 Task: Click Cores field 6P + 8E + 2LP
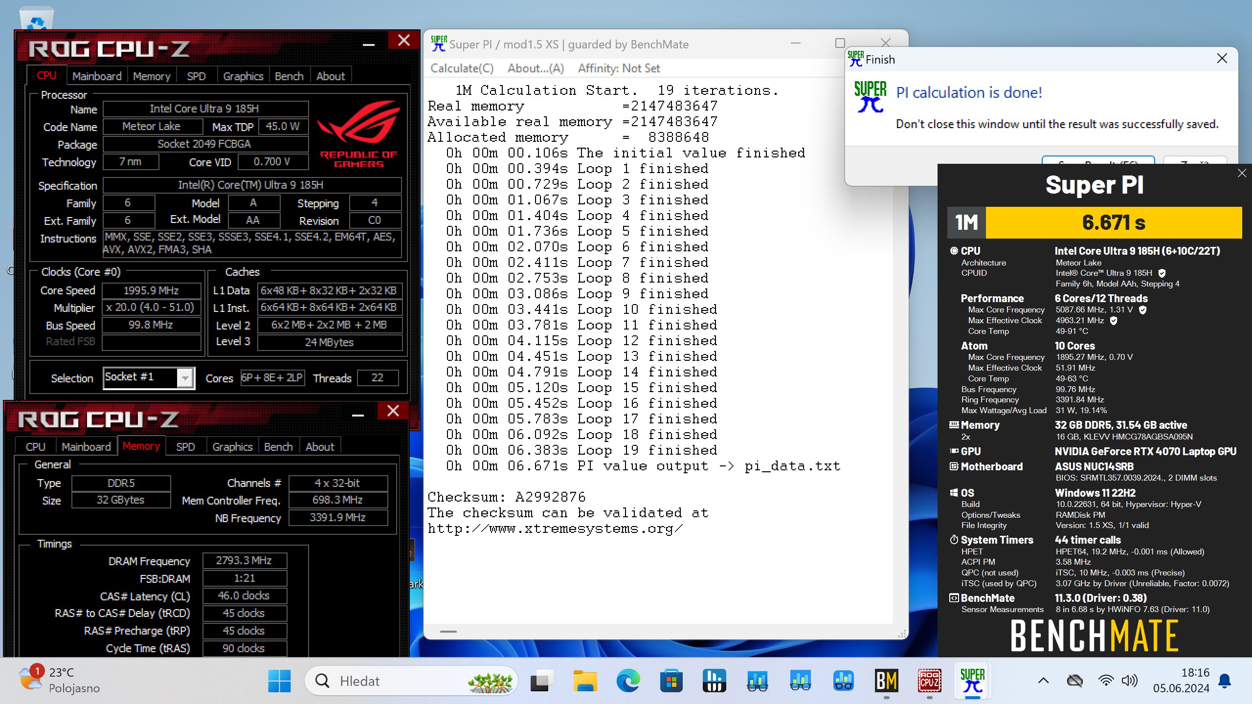pos(272,377)
